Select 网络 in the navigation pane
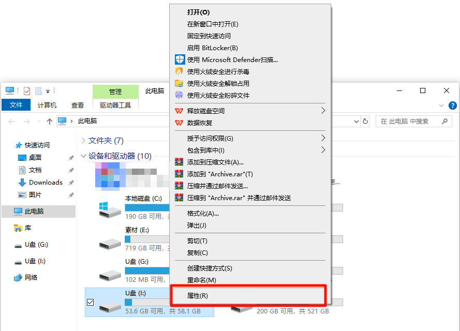 pyautogui.click(x=31, y=277)
